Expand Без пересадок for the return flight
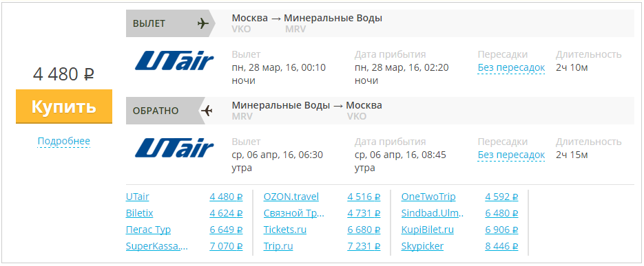This screenshot has width=644, height=266. (x=511, y=155)
